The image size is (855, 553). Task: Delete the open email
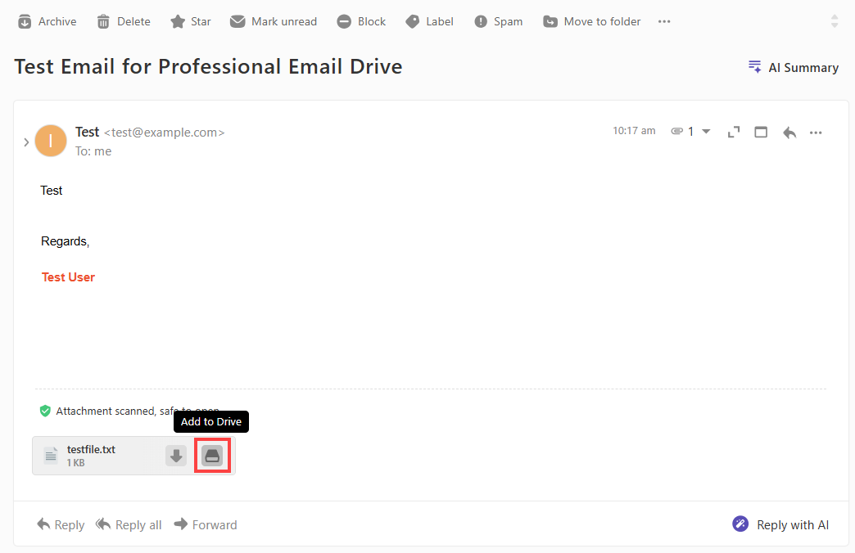pyautogui.click(x=124, y=22)
